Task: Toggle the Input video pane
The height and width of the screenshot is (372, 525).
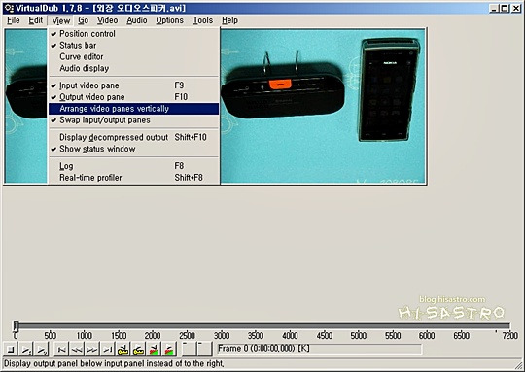Action: (x=134, y=85)
